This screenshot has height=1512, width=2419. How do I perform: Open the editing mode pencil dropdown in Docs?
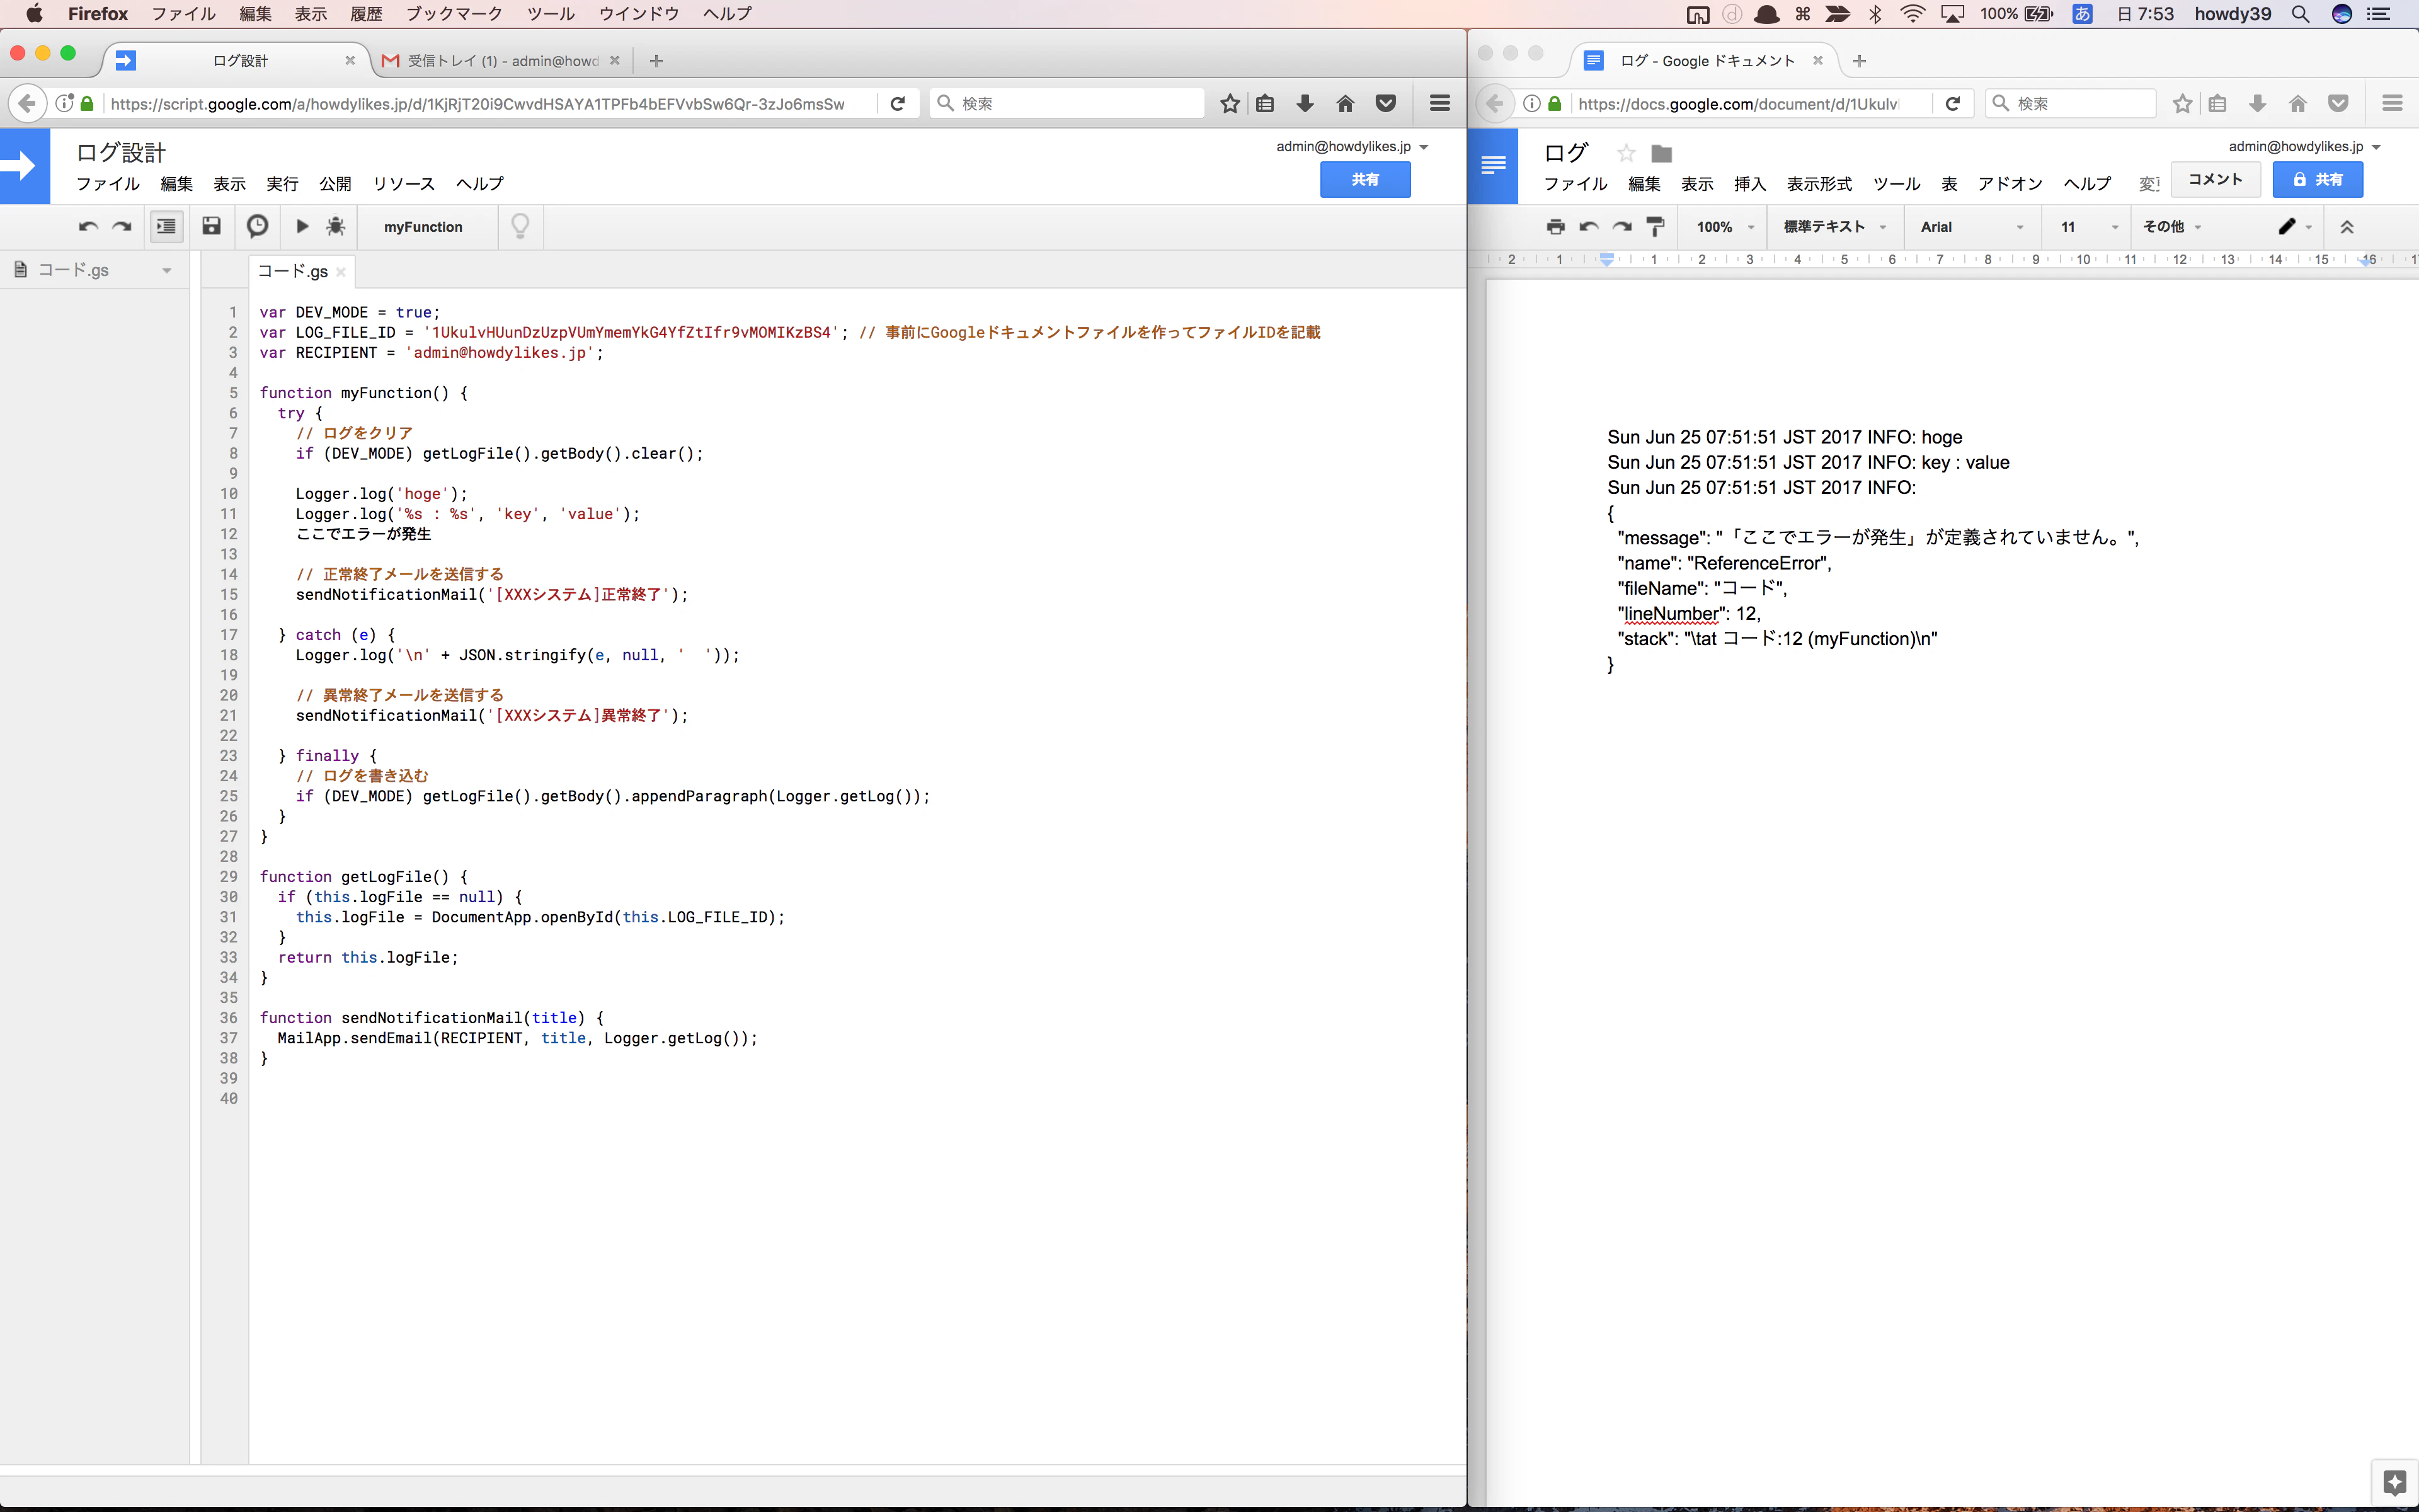click(x=2295, y=227)
